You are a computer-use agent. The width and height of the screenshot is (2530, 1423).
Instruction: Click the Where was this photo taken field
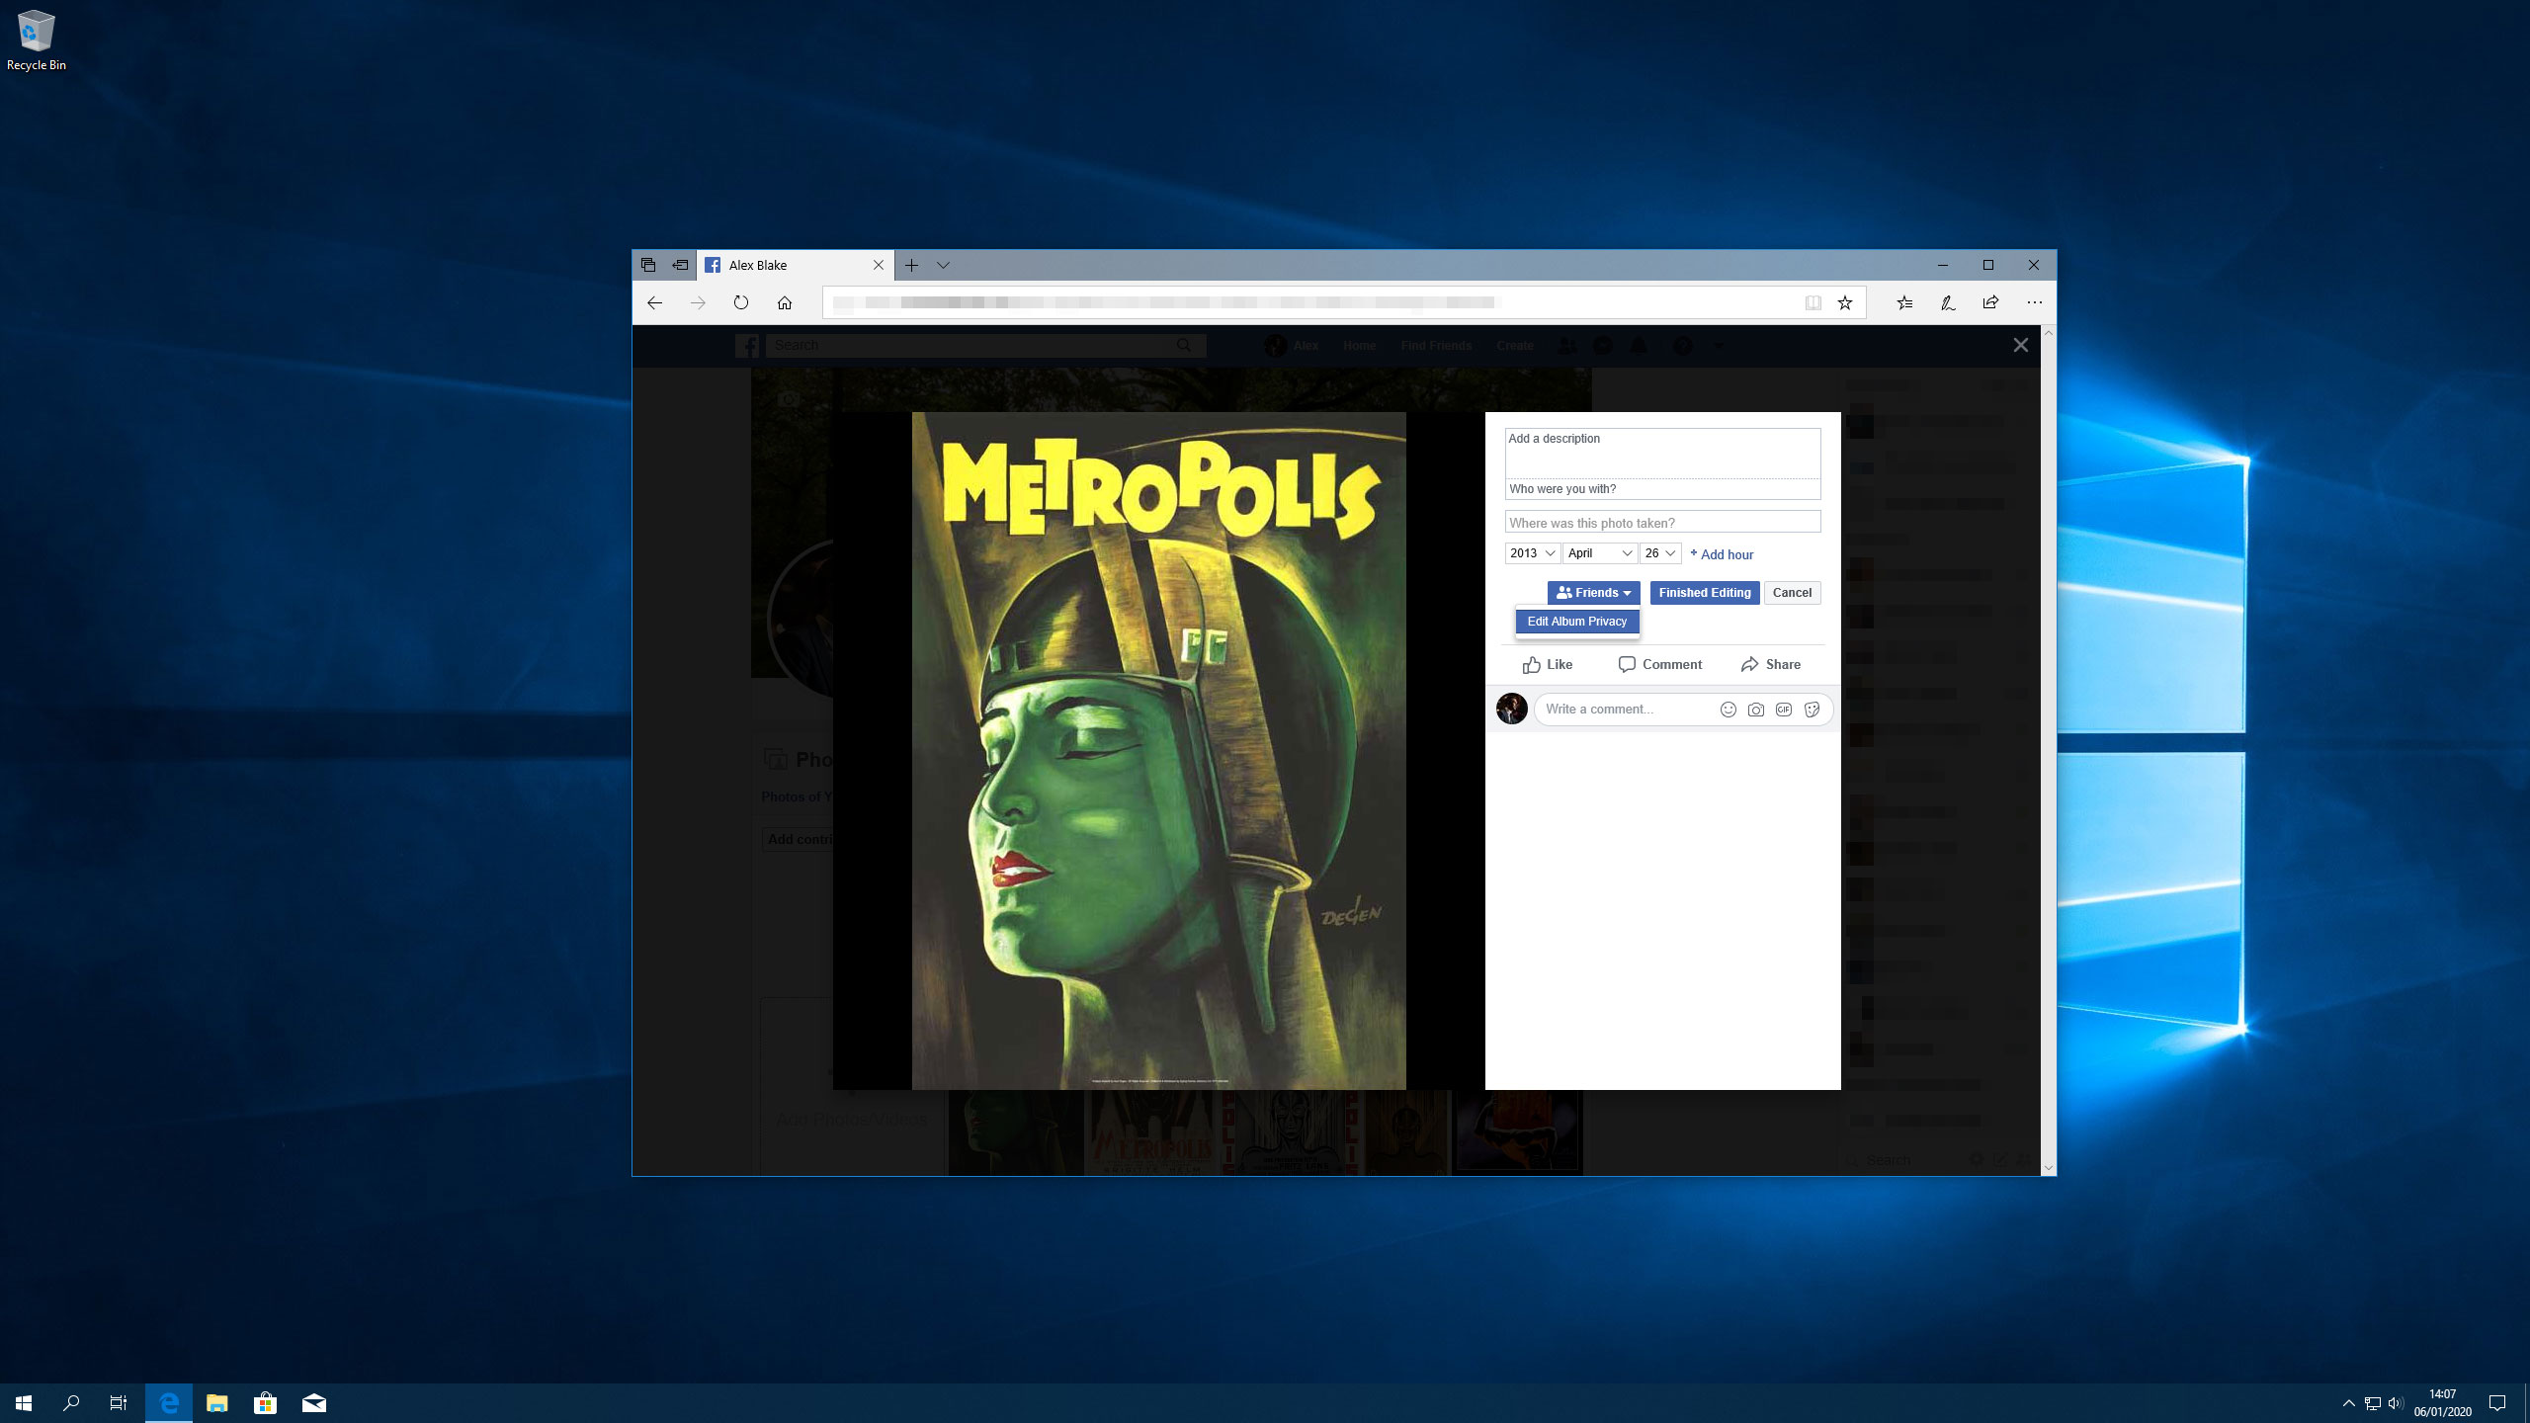(1662, 523)
